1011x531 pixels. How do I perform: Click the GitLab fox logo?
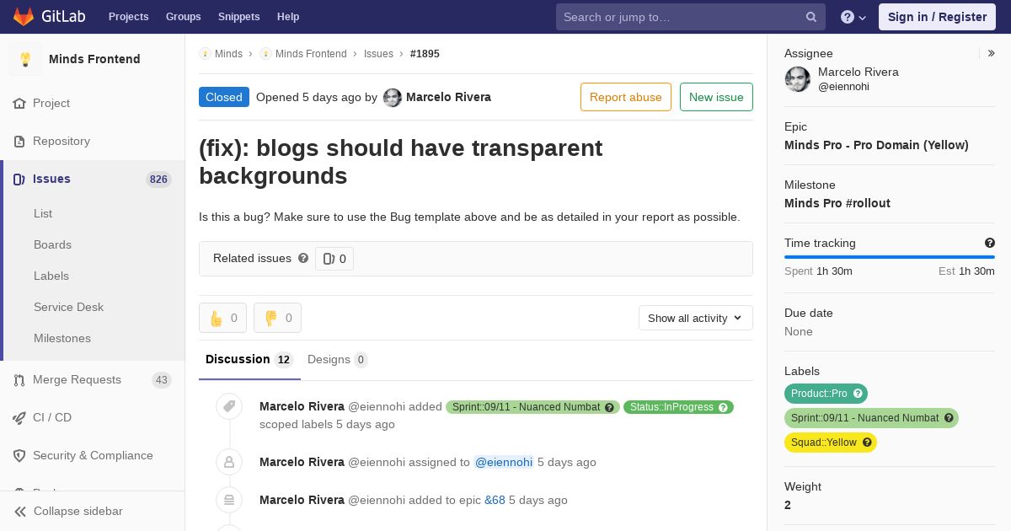[24, 17]
